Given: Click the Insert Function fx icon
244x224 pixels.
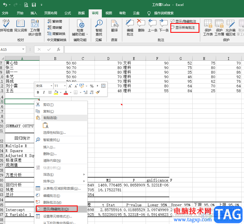Looking at the screenshot, I should pyautogui.click(x=59, y=49).
